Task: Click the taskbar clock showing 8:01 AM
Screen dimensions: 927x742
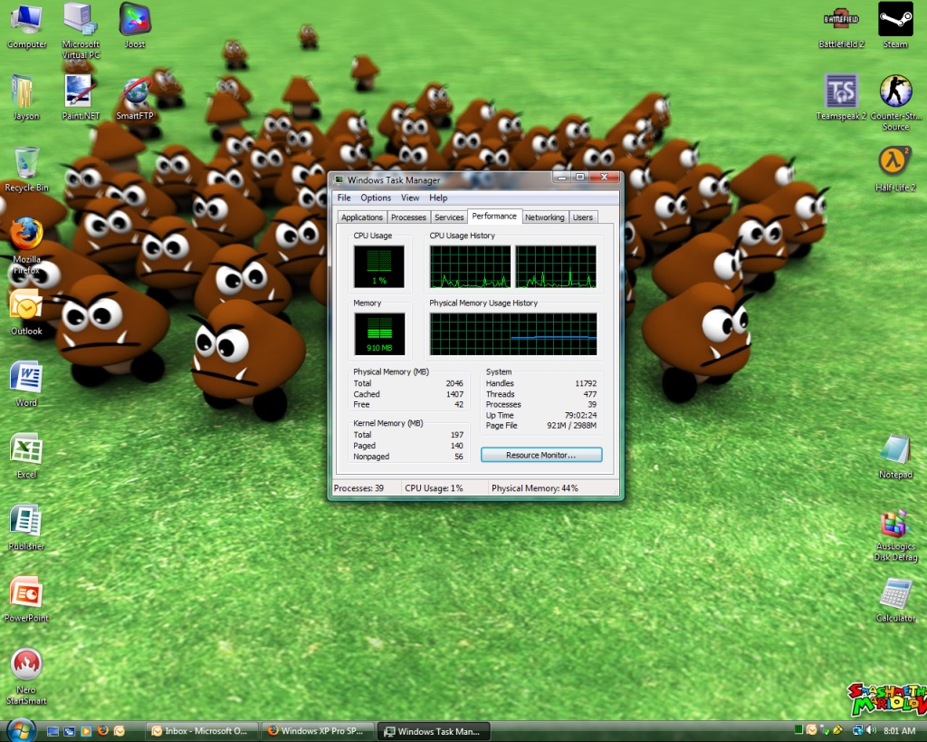Action: point(900,731)
